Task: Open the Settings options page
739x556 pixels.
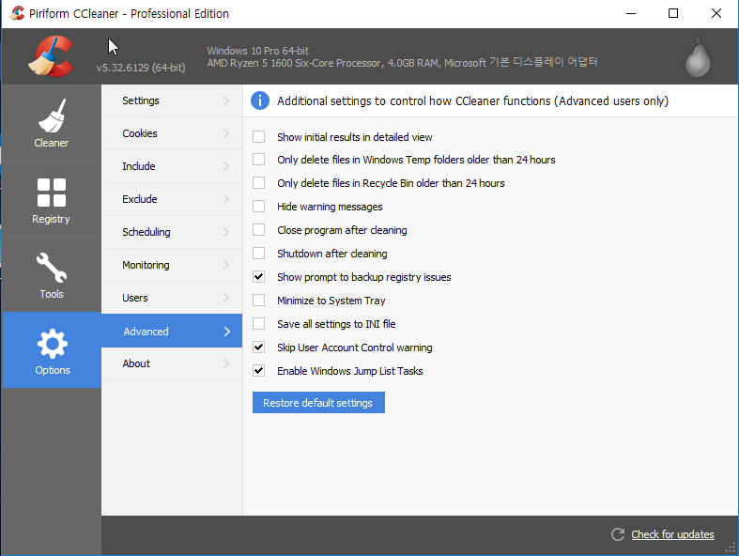Action: [x=141, y=100]
